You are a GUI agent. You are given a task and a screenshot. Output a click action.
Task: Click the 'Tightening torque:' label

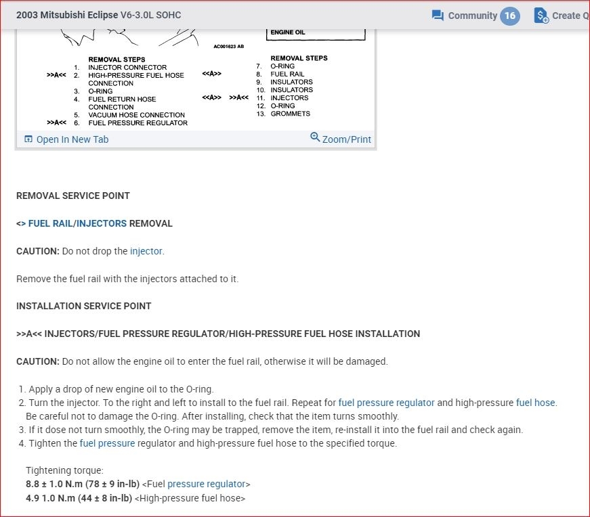coord(64,470)
